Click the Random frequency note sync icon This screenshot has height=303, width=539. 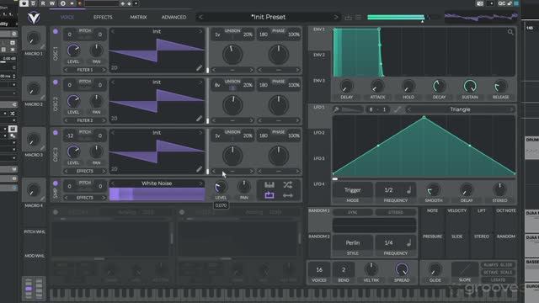(408, 243)
